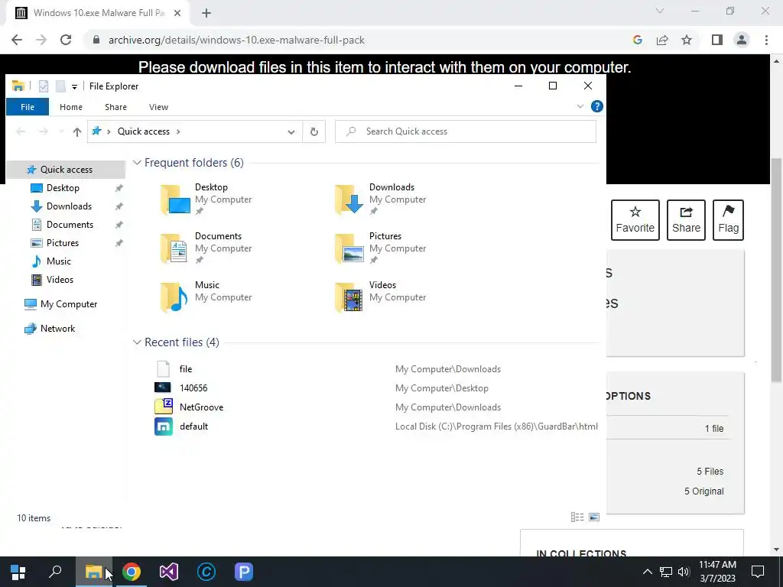Click the Google icon in address bar
Screen dimensions: 783x587
(x=637, y=40)
